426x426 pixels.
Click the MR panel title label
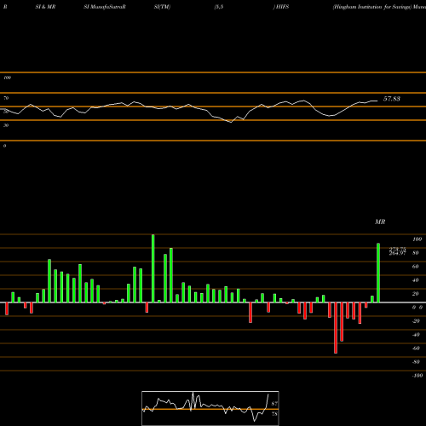380,222
